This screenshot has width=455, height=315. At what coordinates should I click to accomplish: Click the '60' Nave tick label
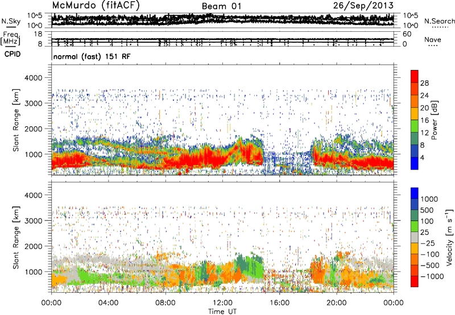pyautogui.click(x=407, y=34)
